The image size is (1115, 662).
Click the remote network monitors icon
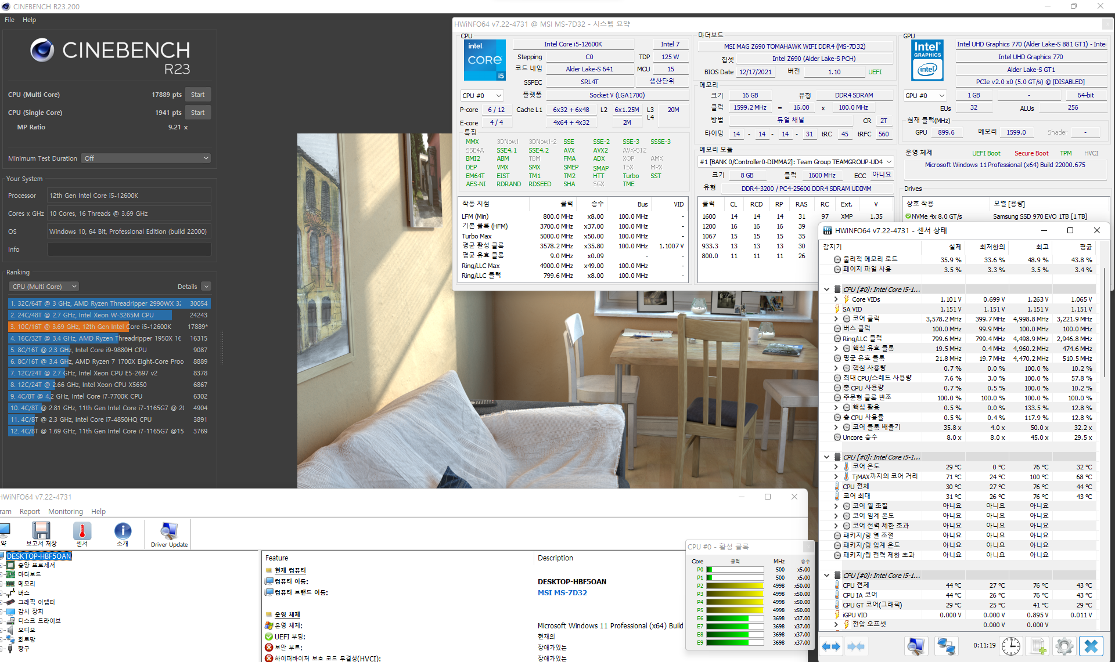[x=946, y=646]
